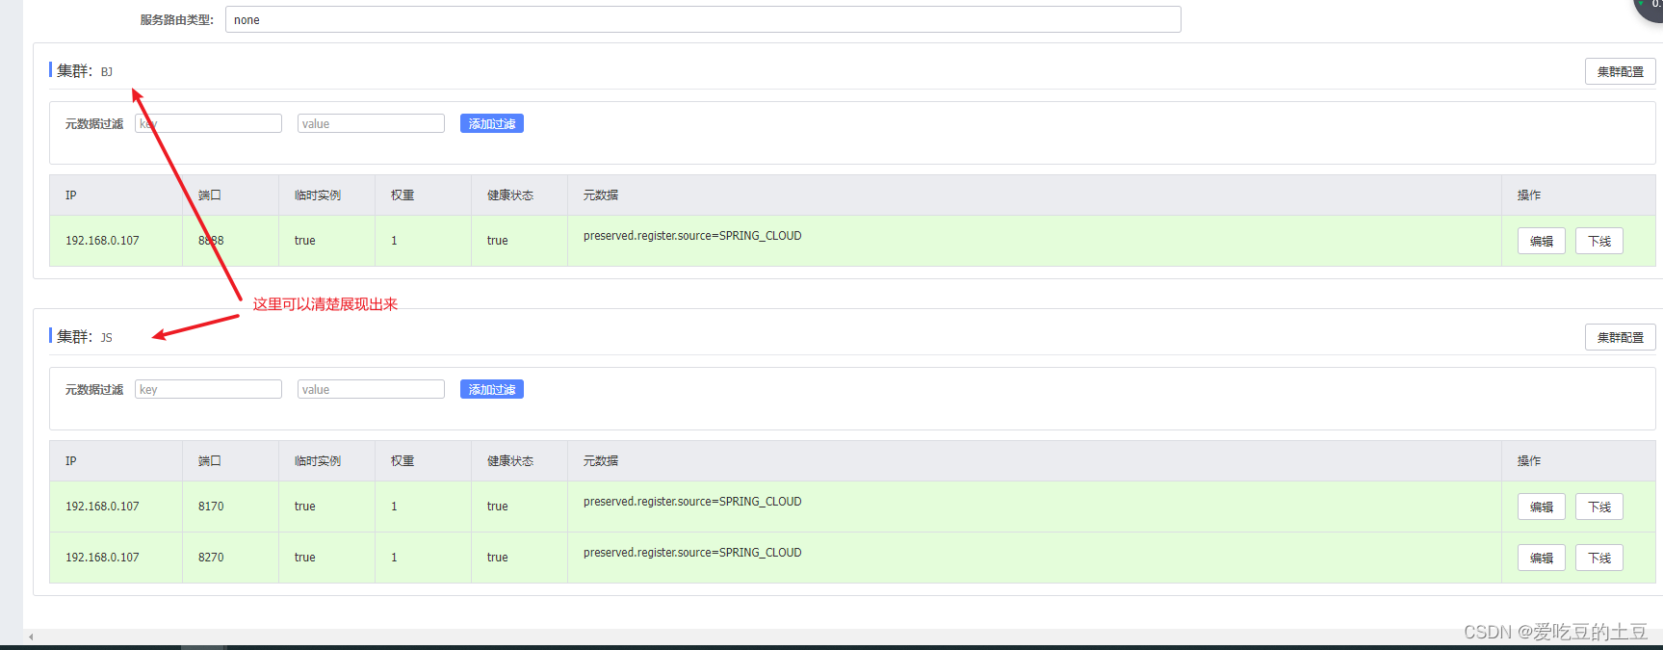Click metadata text in the 8888 row
Image resolution: width=1663 pixels, height=650 pixels.
[x=692, y=236]
